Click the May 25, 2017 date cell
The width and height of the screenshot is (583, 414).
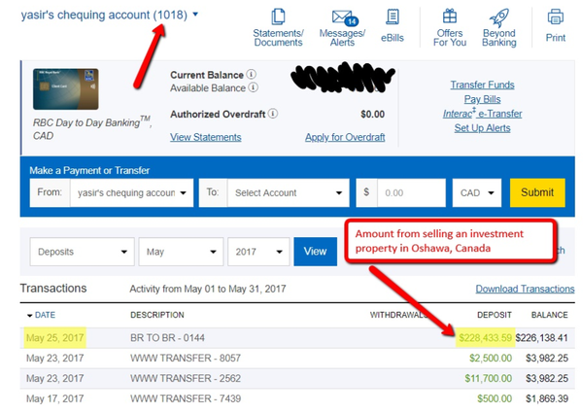click(55, 338)
